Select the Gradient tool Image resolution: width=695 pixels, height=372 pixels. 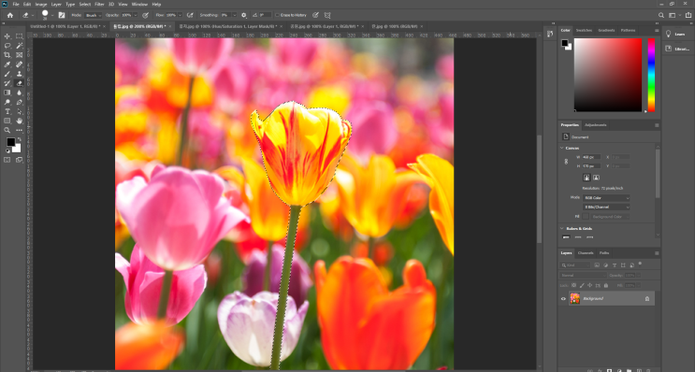point(7,93)
